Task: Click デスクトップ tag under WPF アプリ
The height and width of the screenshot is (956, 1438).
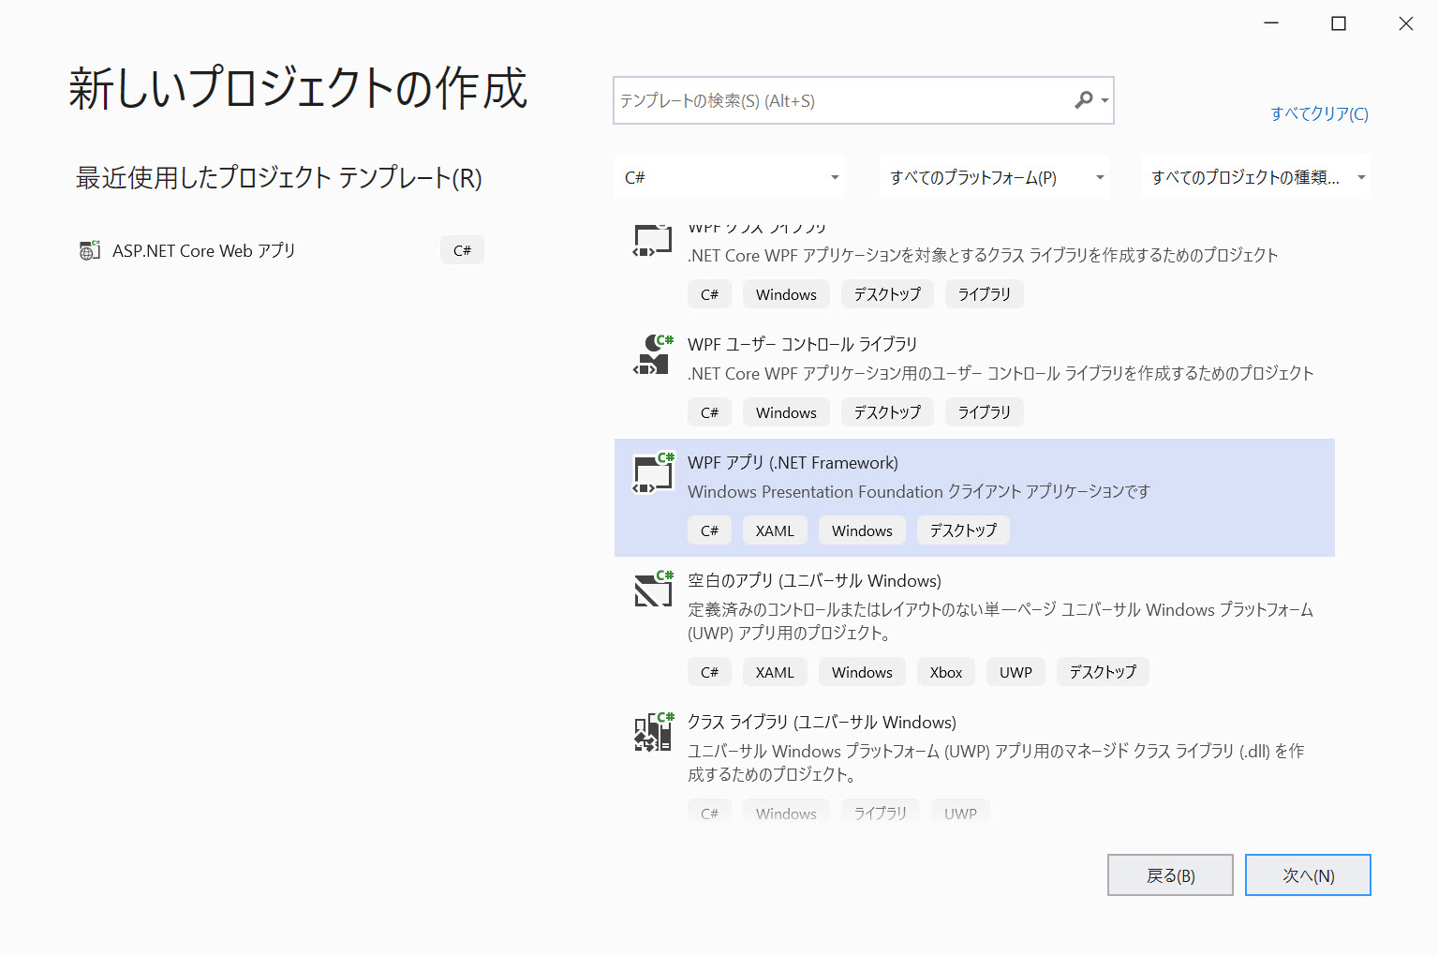Action: click(x=963, y=530)
